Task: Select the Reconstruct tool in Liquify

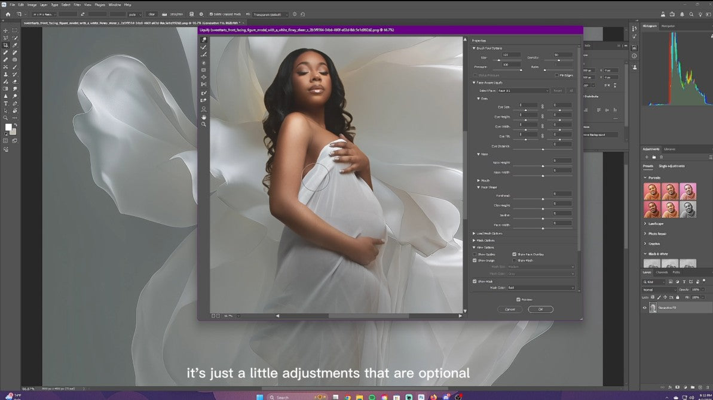Action: click(204, 47)
